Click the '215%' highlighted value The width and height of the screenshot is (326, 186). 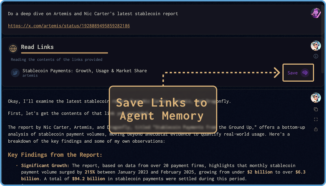click(90, 172)
